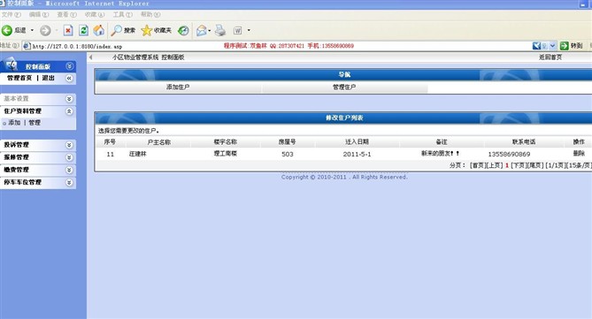This screenshot has height=319, width=592.
Task: Delete the resident row with 删除
Action: point(579,154)
